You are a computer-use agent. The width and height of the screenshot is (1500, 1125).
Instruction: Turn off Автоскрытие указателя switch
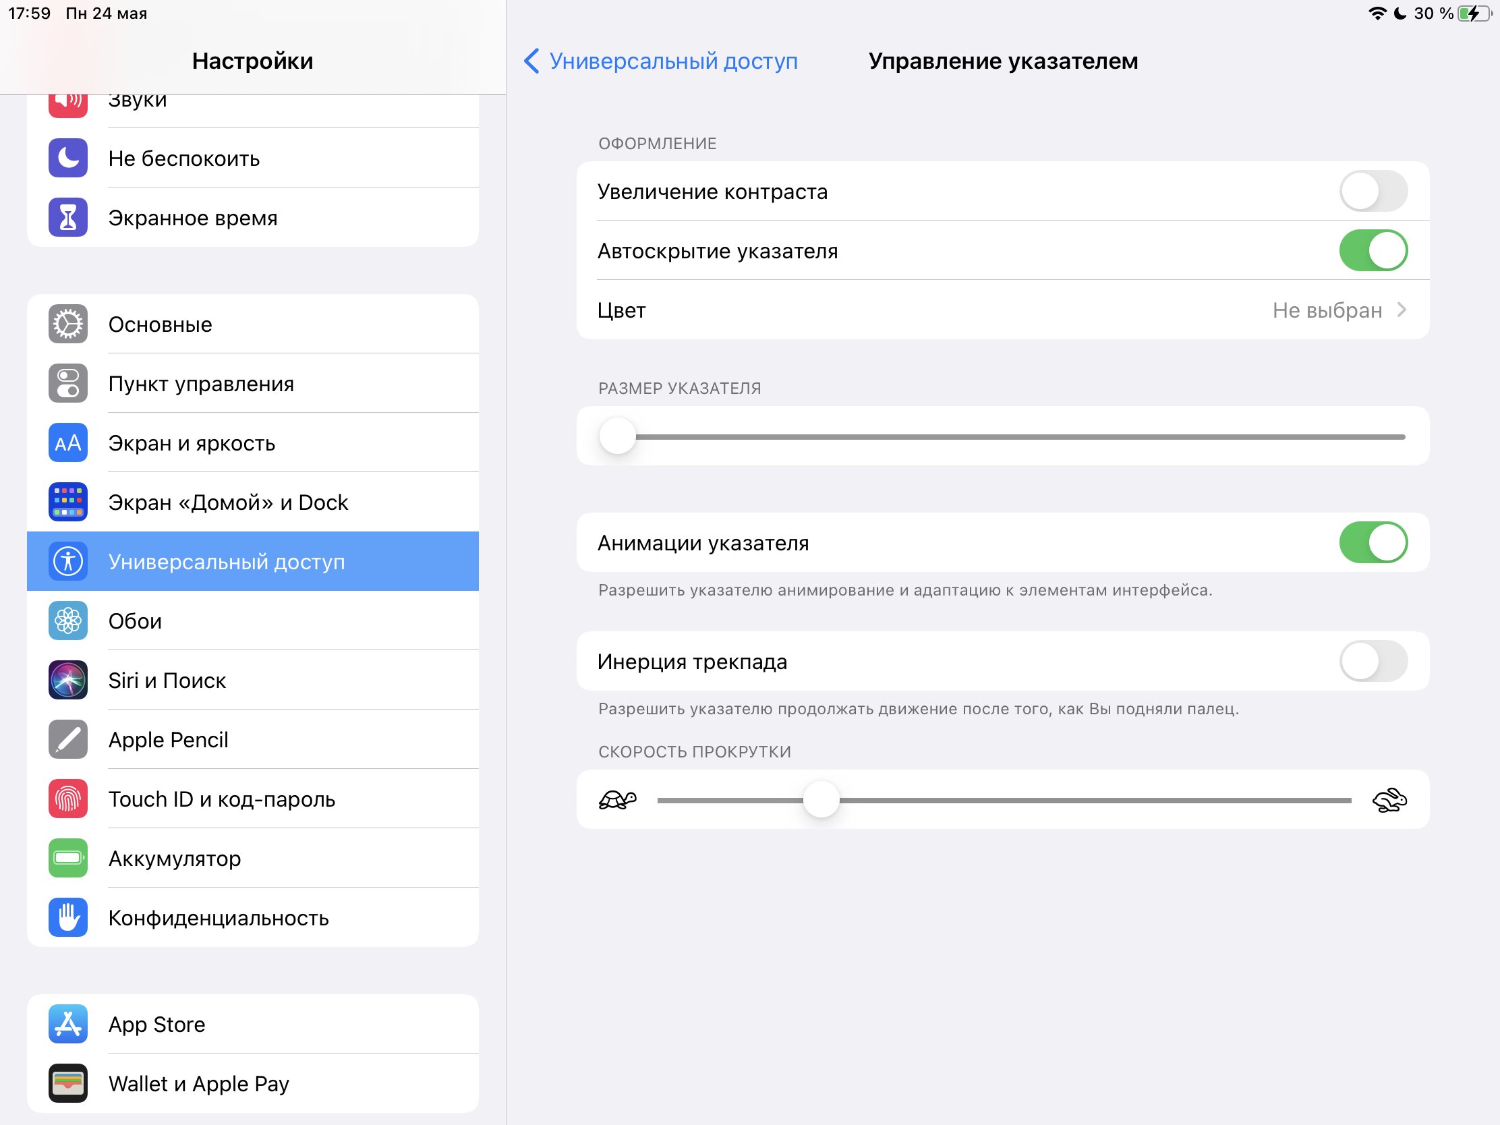tap(1373, 251)
